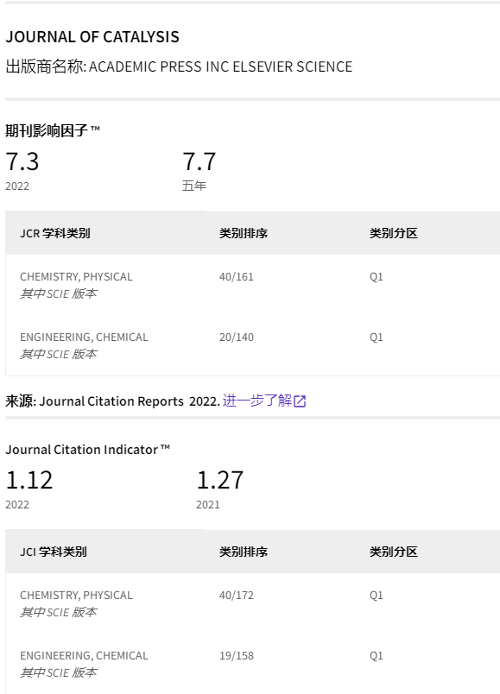The width and height of the screenshot is (500, 694).
Task: Click the 2021 Journal Citation Indicator 1.27
Action: click(x=220, y=480)
